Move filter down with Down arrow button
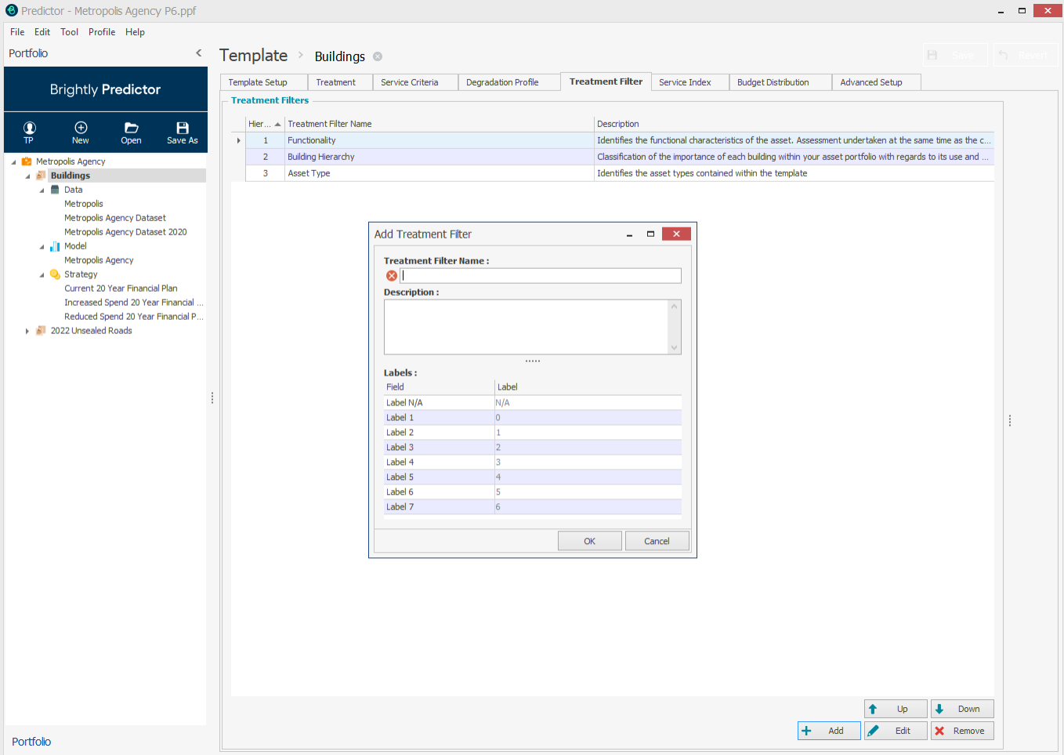Viewport: 1064px width, 755px height. (x=962, y=709)
